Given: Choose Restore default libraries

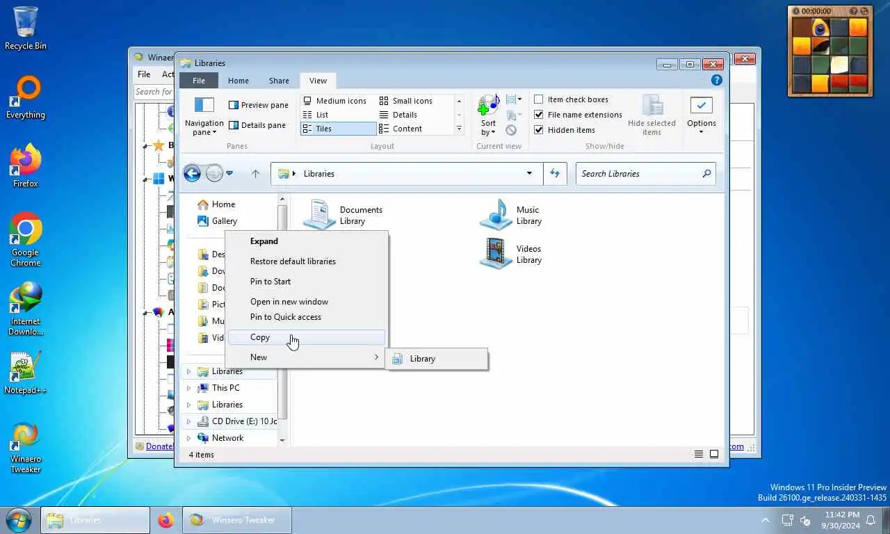Looking at the screenshot, I should [x=307, y=261].
